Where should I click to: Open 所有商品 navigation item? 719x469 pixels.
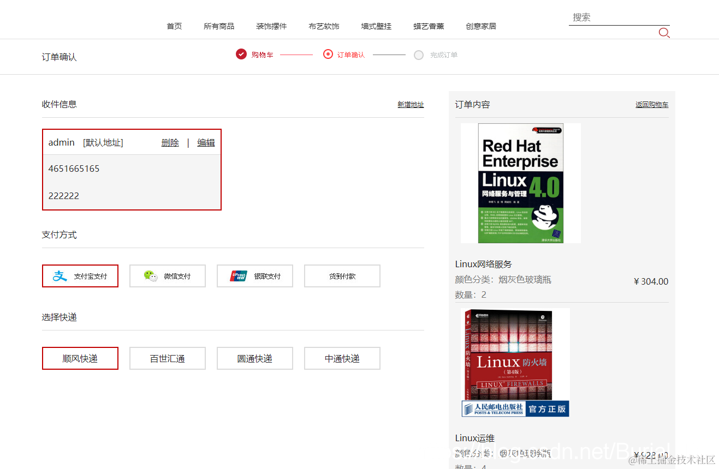[219, 26]
